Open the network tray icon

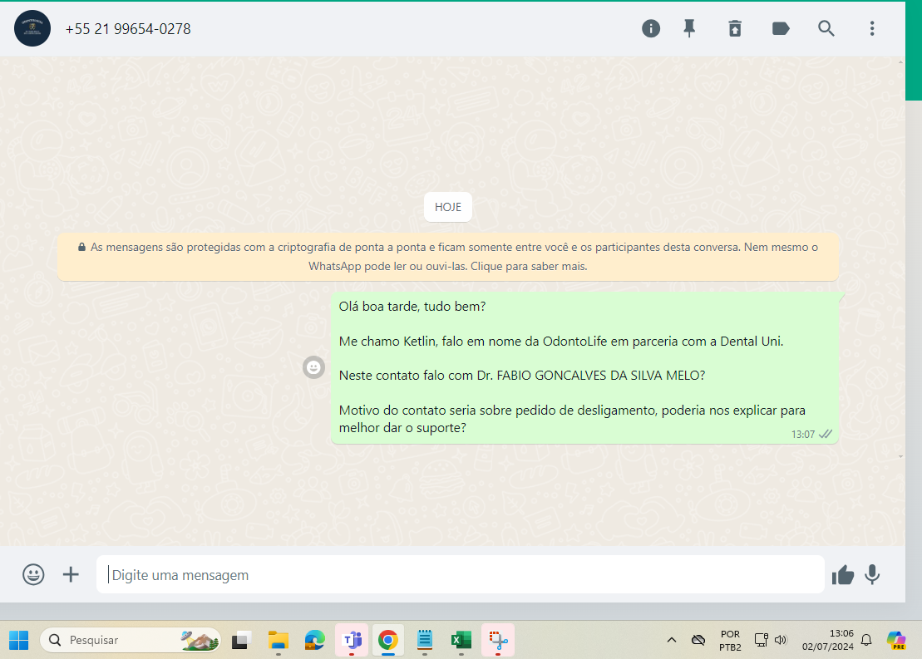click(x=761, y=640)
